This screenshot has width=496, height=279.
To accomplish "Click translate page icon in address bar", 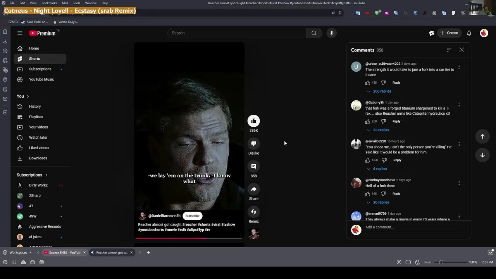I will click(x=333, y=13).
